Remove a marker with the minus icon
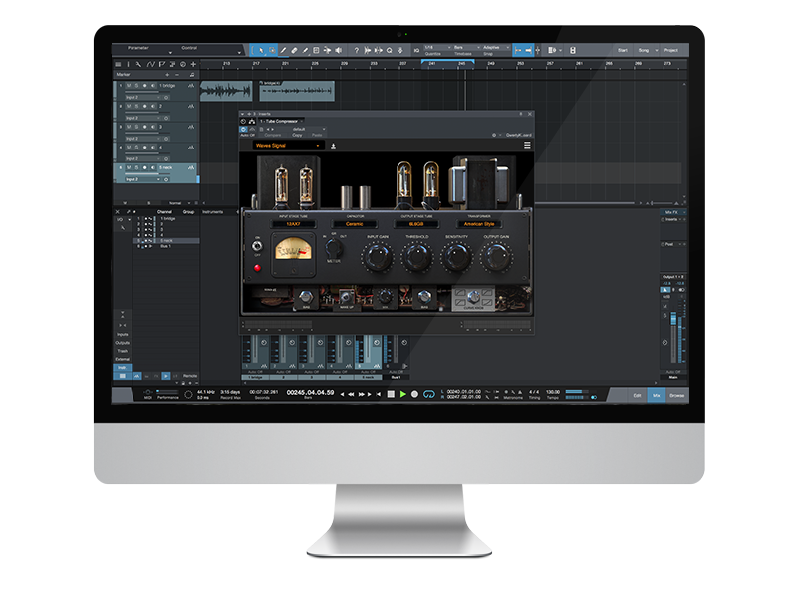The width and height of the screenshot is (797, 598). point(177,74)
